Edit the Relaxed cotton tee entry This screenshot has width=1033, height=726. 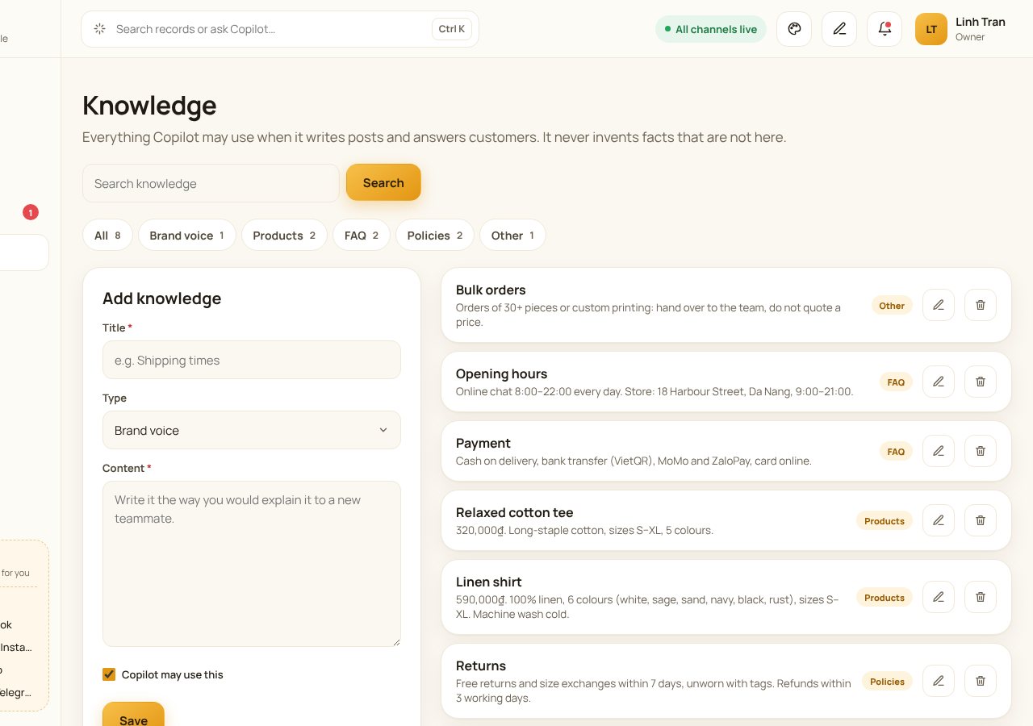click(939, 520)
